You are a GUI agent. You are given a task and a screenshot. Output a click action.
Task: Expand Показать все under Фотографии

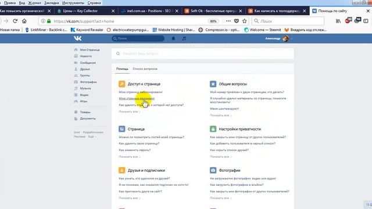tap(221, 198)
